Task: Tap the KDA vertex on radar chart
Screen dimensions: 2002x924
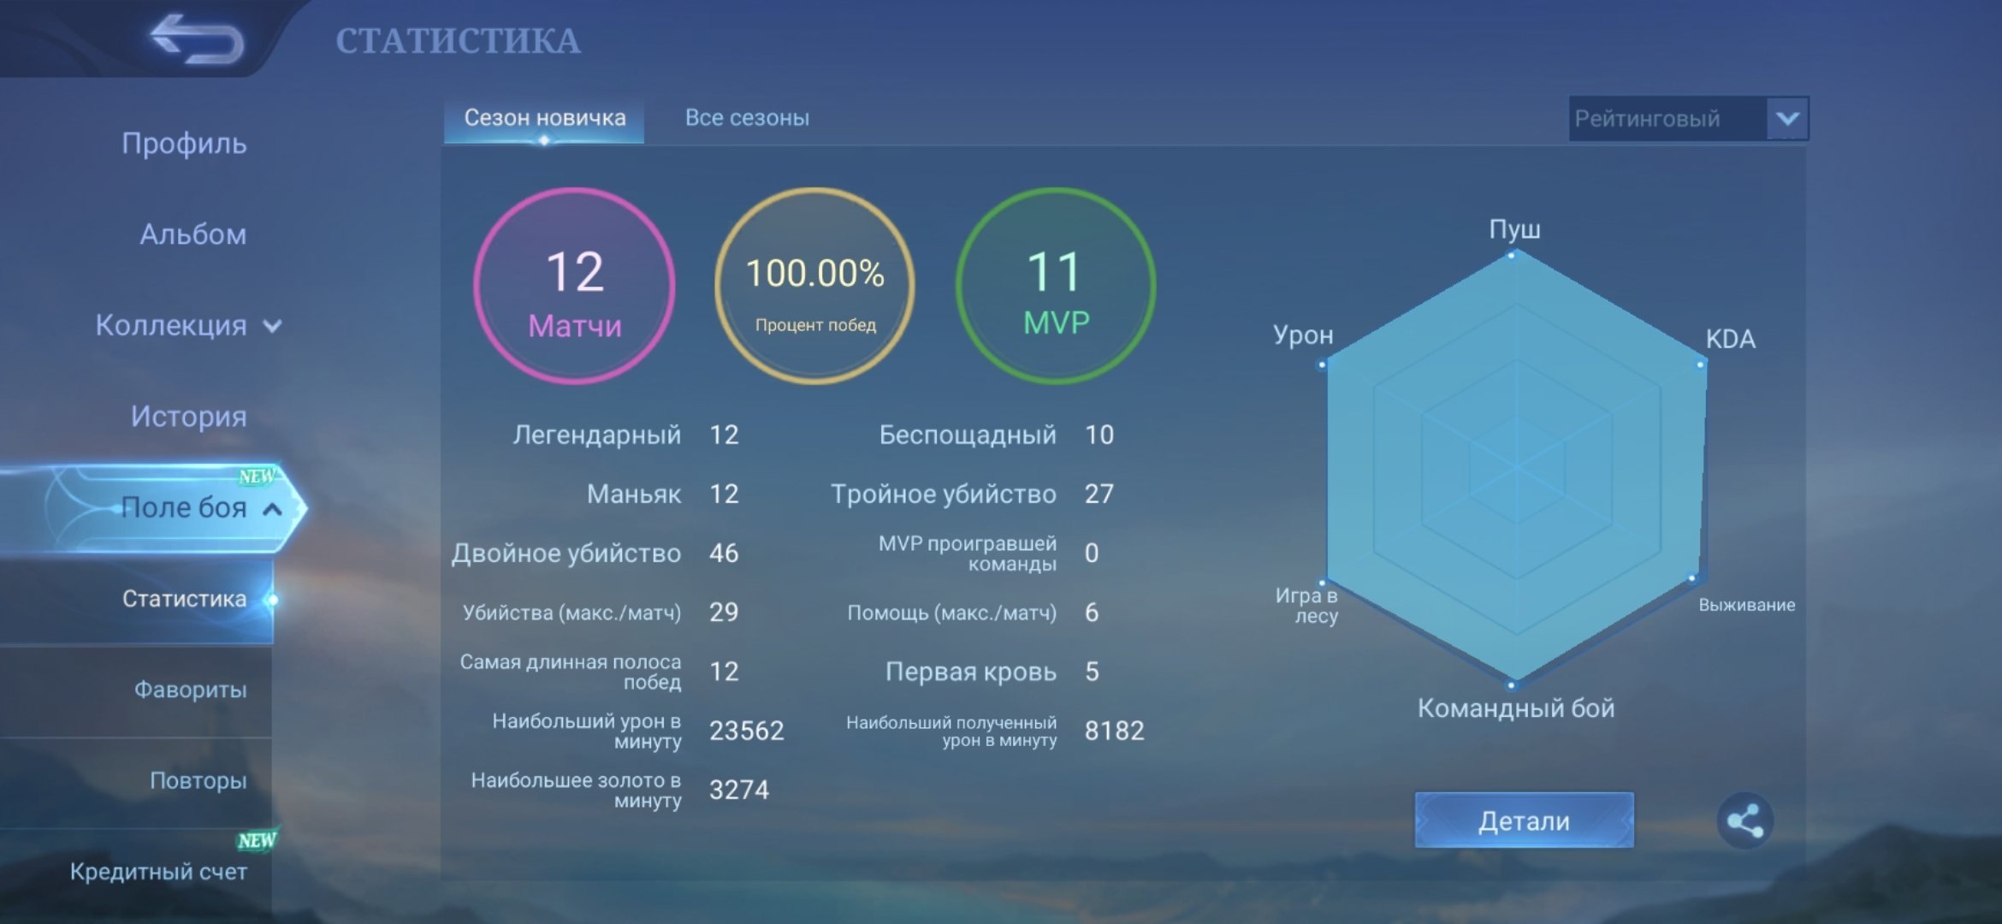Action: [1701, 364]
